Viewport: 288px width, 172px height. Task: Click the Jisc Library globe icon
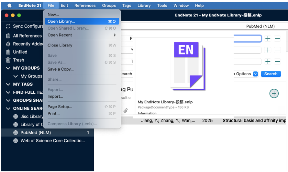[15, 116]
